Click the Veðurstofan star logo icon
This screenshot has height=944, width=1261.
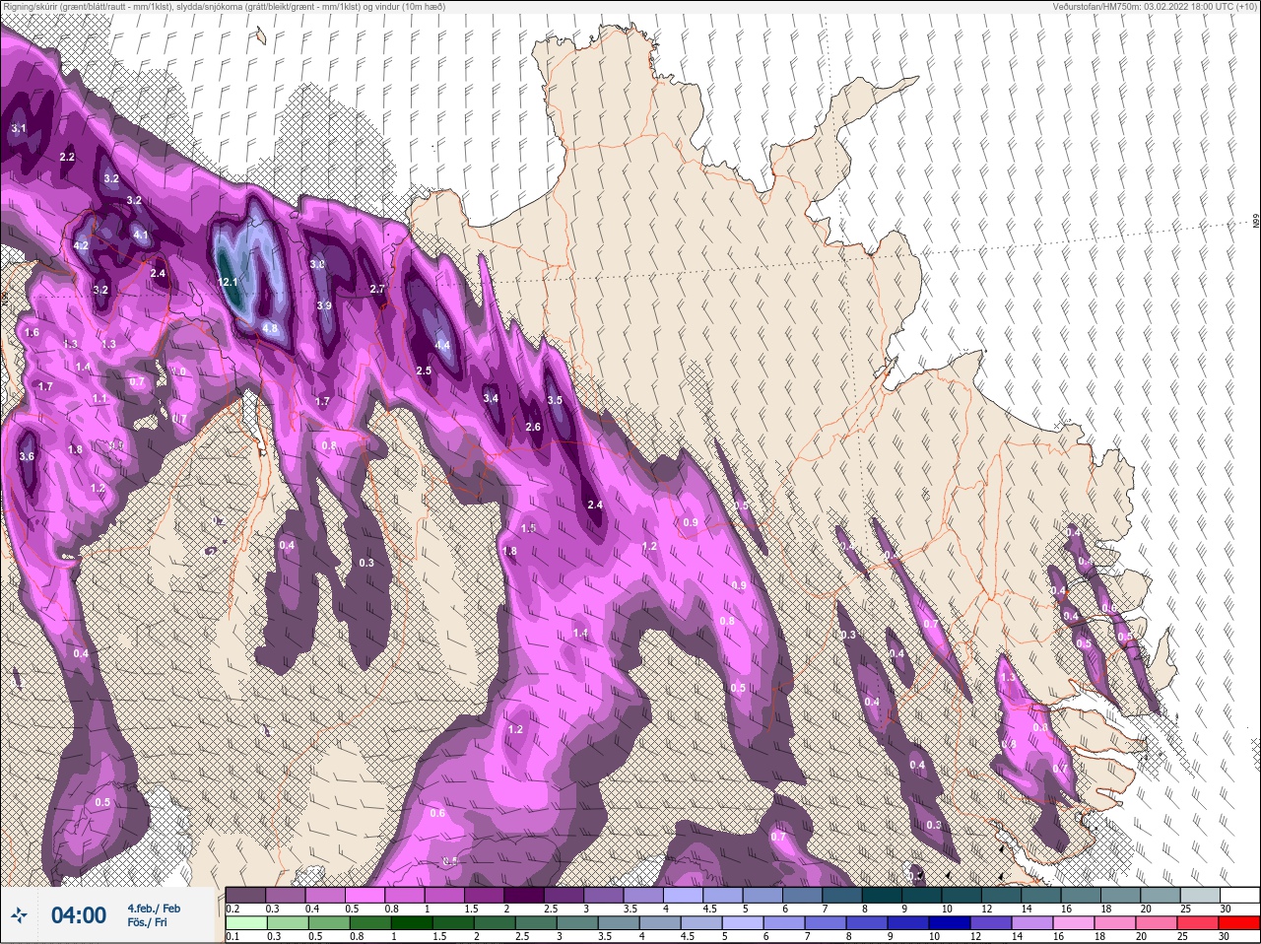coord(19,916)
